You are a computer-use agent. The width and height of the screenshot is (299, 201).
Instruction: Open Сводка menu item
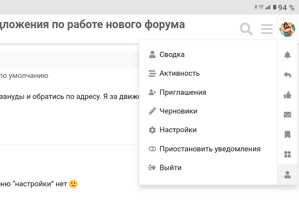point(208,55)
